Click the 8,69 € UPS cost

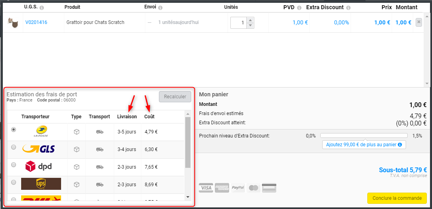151,184
